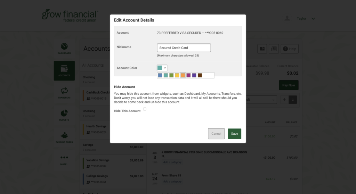356x194 pixels.
Task: Open the Taylor user menu chevron
Action: pos(313,19)
